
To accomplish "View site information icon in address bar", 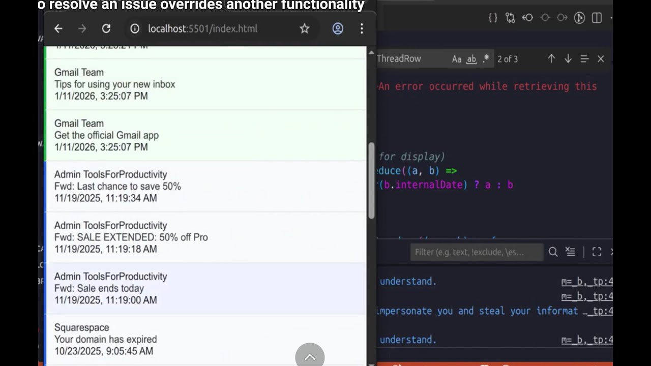I will 135,29.
